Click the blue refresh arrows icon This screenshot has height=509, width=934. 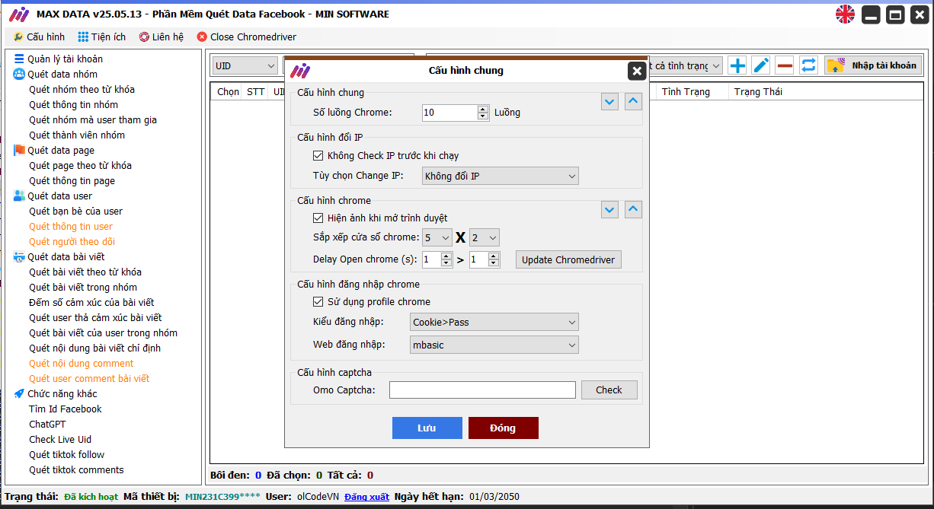808,65
